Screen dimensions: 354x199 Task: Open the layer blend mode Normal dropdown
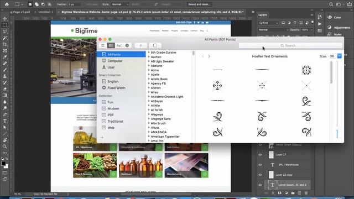tap(273, 30)
